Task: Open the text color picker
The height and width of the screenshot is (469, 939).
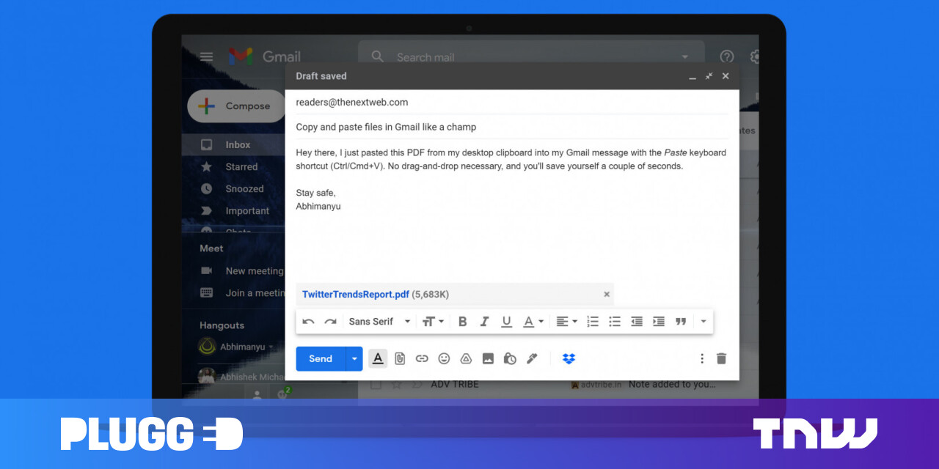Action: 533,321
